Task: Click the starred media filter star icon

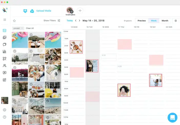Action: 14,21
